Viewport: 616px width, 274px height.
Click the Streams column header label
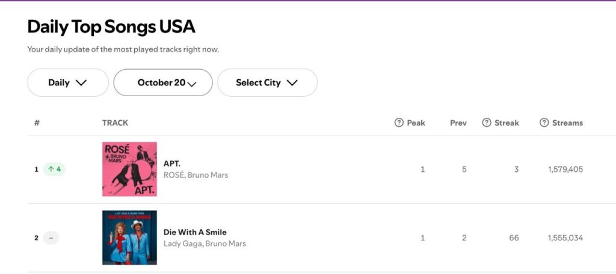click(x=567, y=123)
